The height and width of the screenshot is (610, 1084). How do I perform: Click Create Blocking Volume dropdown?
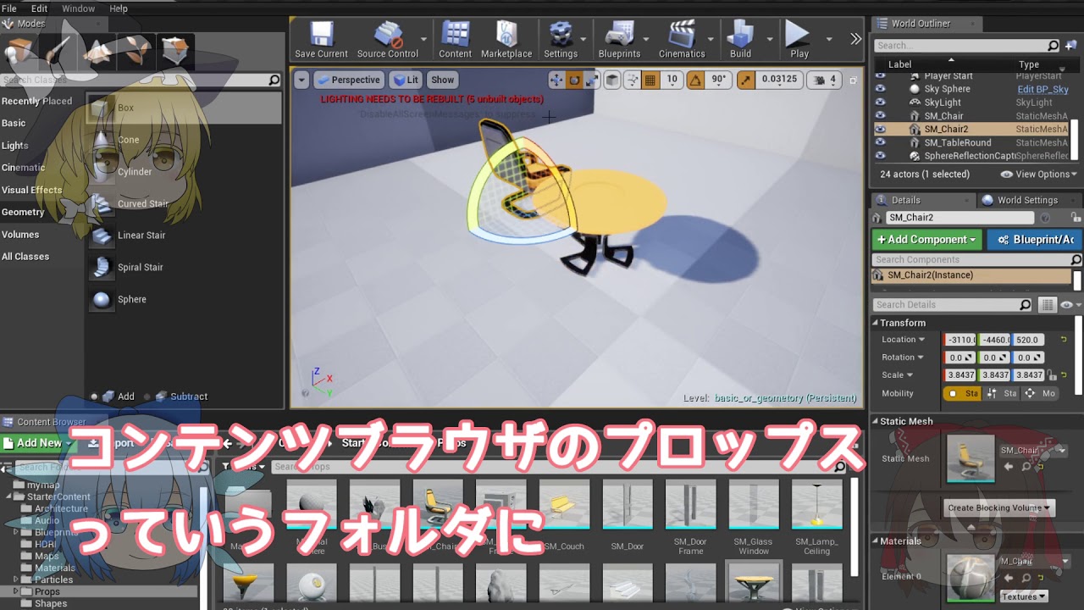[x=998, y=507]
